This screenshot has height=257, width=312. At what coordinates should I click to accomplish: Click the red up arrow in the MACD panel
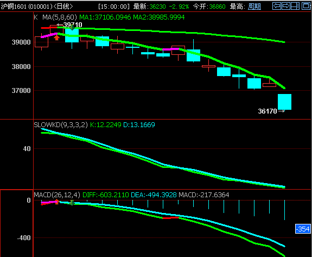[57, 202]
